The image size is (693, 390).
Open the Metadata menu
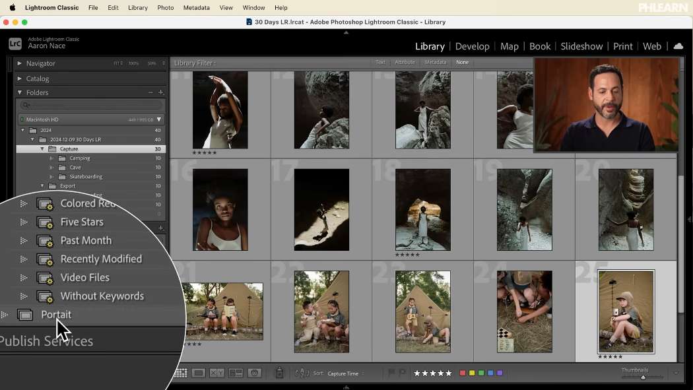[x=197, y=7]
